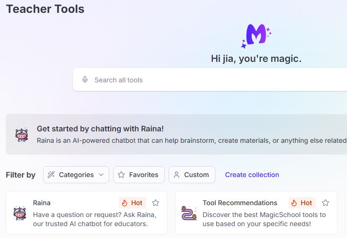
Task: Click the Hot flame badge on the Raina card
Action: tap(132, 203)
